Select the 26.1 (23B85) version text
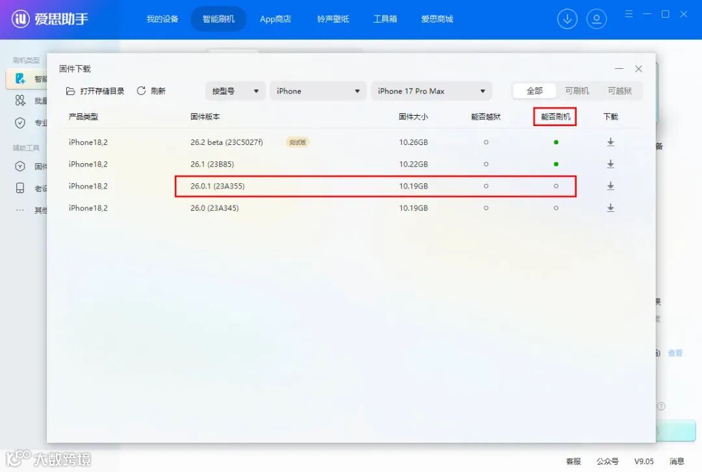702x472 pixels. 212,164
